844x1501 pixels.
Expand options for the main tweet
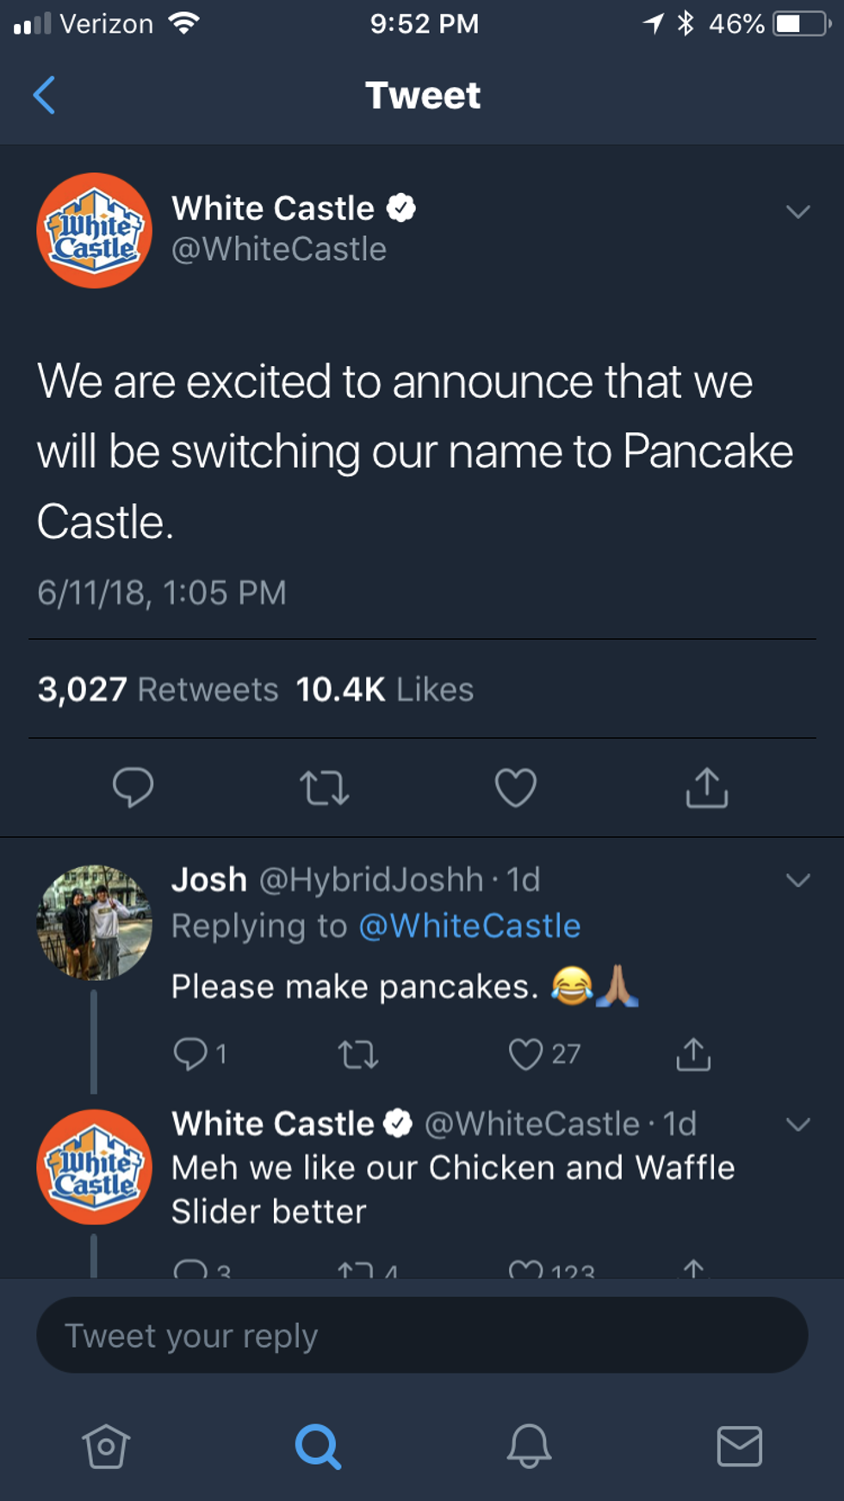pyautogui.click(x=798, y=212)
